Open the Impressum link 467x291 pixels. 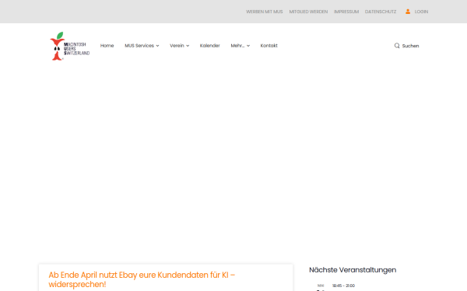tap(346, 12)
